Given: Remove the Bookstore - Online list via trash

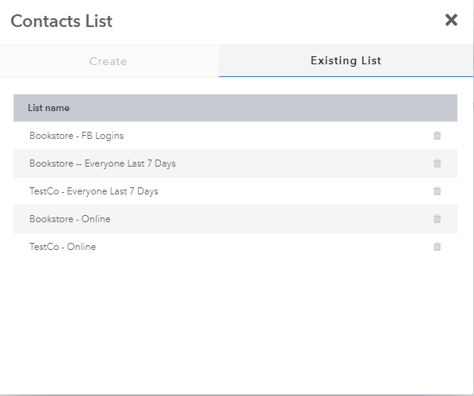Looking at the screenshot, I should point(437,218).
